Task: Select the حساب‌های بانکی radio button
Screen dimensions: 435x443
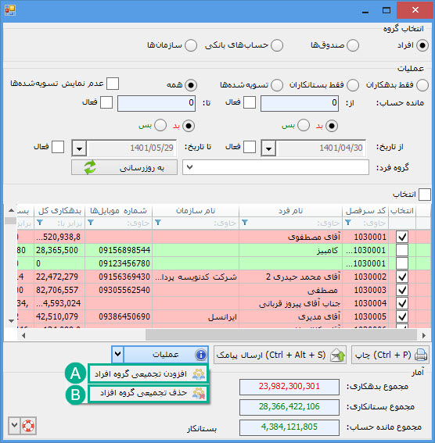Action: 277,45
